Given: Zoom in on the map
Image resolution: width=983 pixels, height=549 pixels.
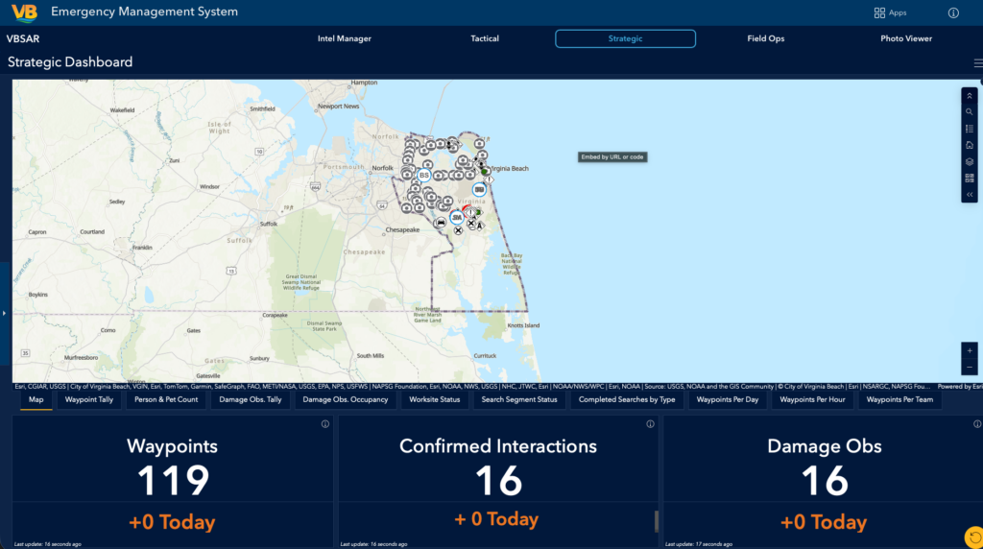Looking at the screenshot, I should (x=970, y=351).
